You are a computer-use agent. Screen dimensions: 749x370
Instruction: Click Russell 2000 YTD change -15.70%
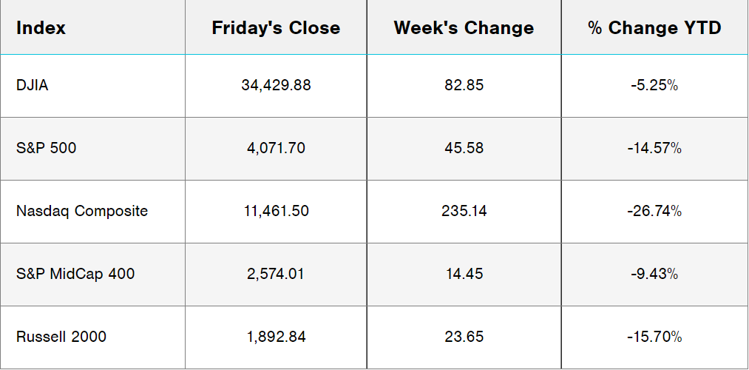pyautogui.click(x=654, y=337)
